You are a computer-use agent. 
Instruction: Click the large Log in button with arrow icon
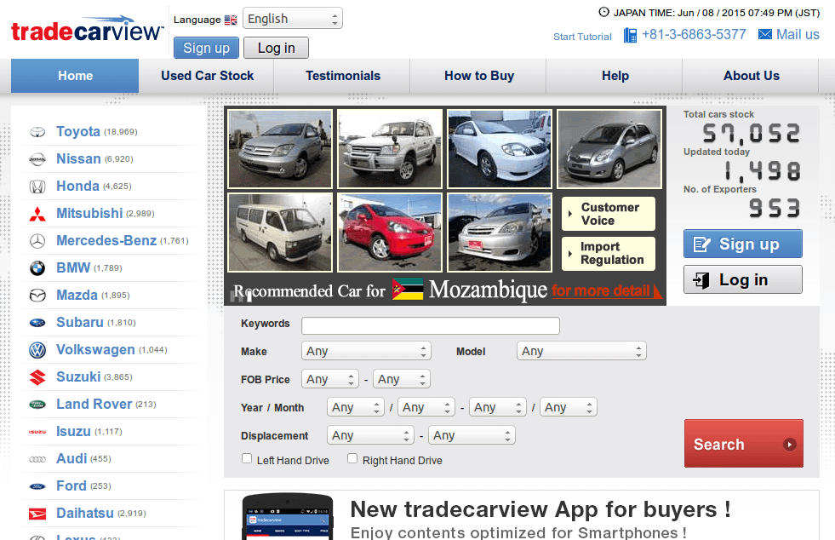[x=743, y=280]
